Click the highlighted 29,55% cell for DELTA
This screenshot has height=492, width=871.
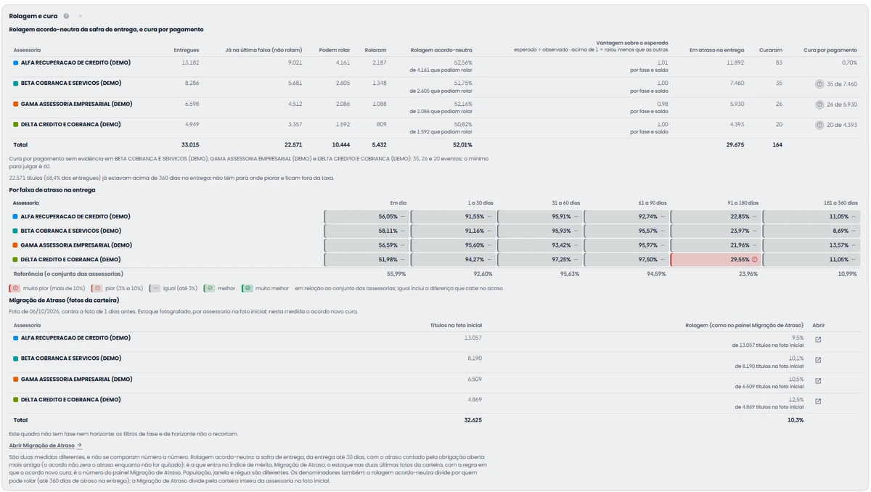(716, 259)
